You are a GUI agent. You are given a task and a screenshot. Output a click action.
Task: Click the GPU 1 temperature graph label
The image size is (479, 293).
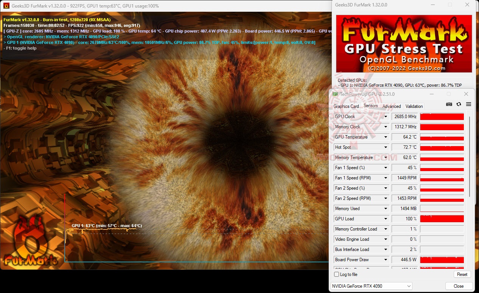click(107, 226)
